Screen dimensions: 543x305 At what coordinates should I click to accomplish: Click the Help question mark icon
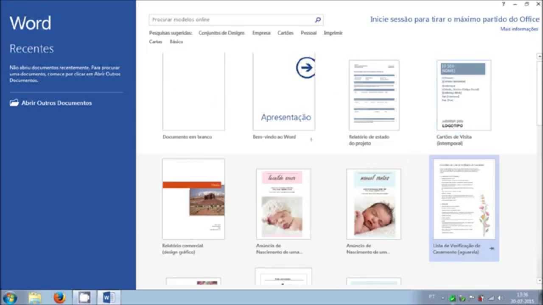(x=504, y=4)
